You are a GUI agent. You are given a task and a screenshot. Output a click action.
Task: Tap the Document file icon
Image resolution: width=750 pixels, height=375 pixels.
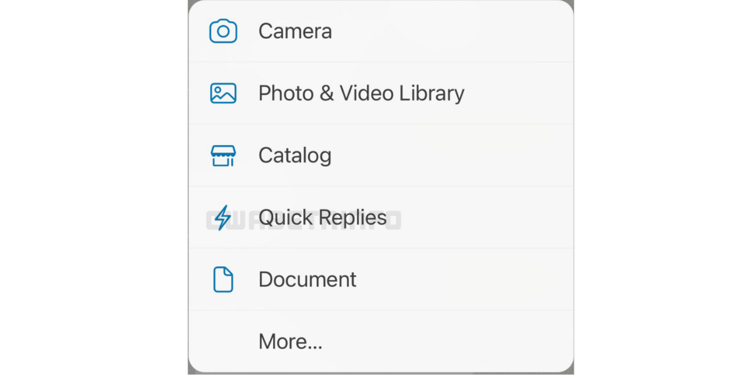[x=222, y=279]
